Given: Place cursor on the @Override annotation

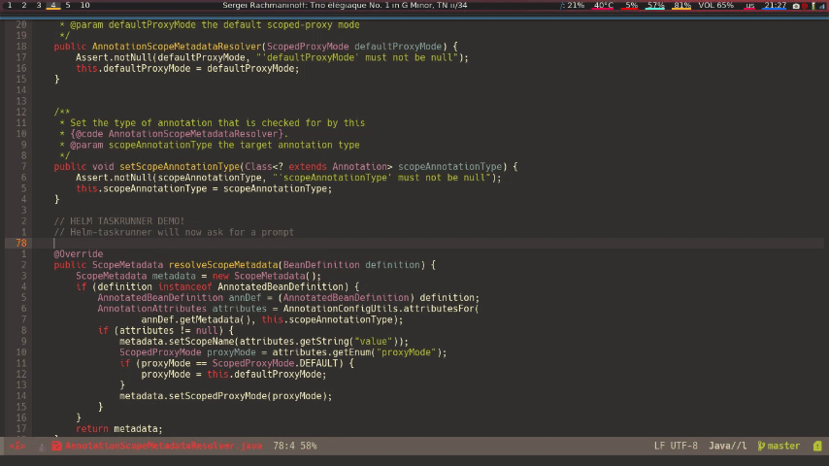Looking at the screenshot, I should [79, 254].
